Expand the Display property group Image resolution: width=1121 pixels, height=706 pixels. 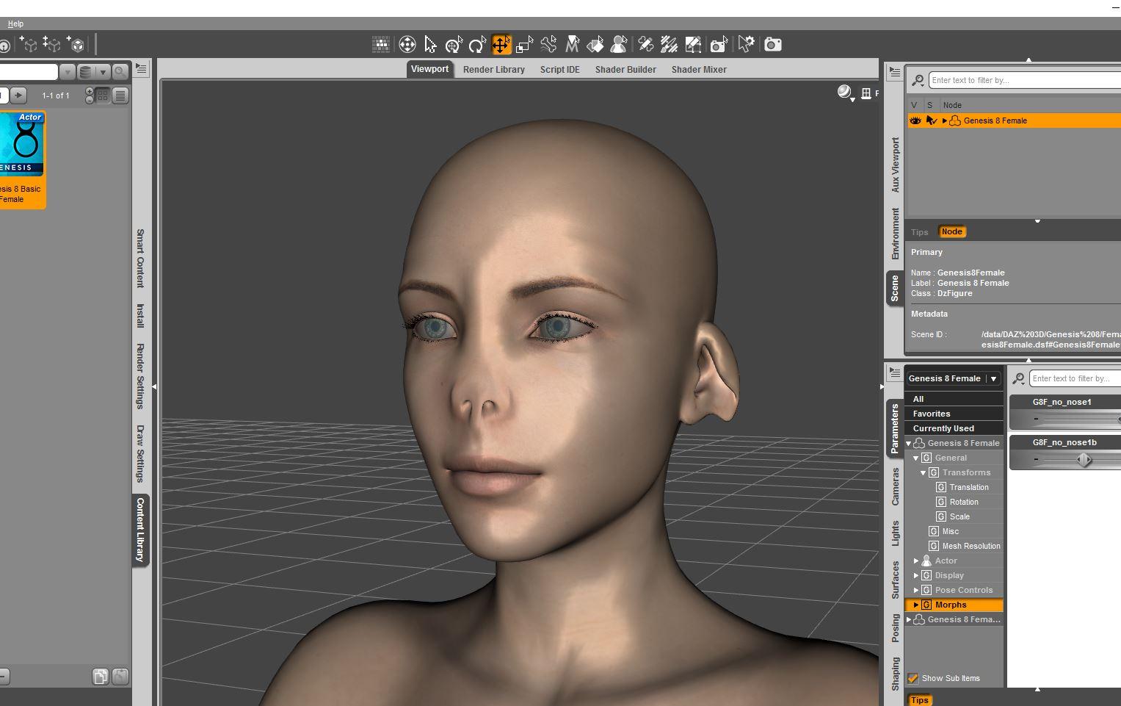coord(915,575)
